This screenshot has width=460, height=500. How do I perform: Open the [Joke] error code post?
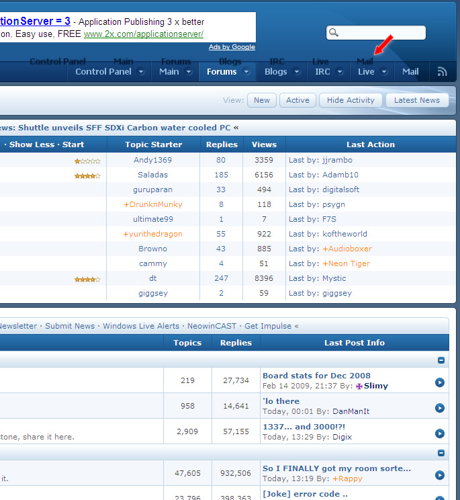pyautogui.click(x=305, y=494)
